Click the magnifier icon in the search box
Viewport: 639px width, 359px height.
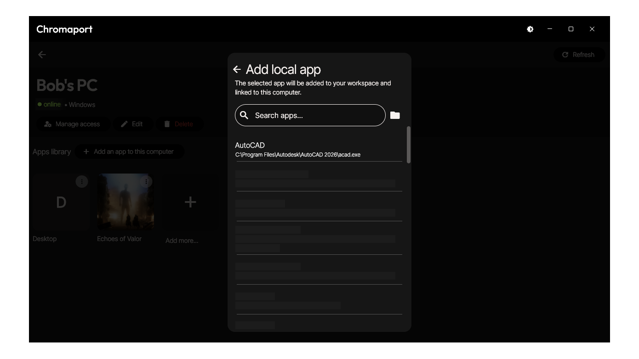tap(244, 115)
